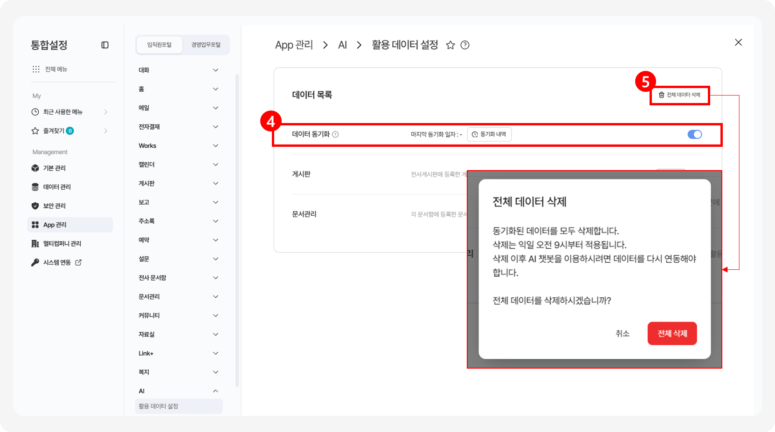This screenshot has height=432, width=775.
Task: Open 기본 관리 from the sidebar
Action: (54, 168)
